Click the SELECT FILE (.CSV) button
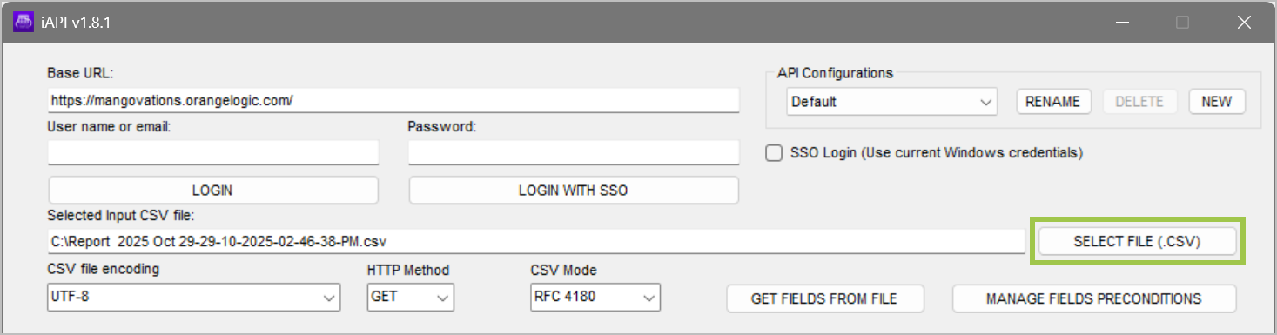This screenshot has width=1277, height=335. (1138, 242)
